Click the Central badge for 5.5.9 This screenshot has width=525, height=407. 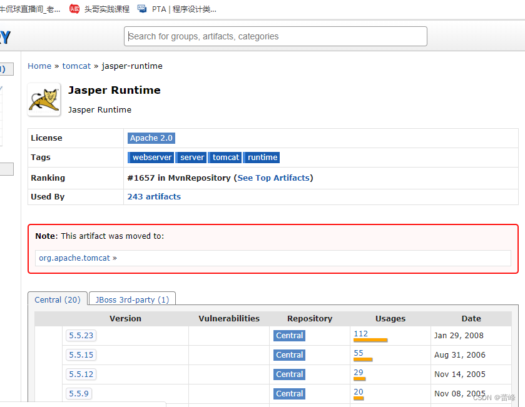289,394
